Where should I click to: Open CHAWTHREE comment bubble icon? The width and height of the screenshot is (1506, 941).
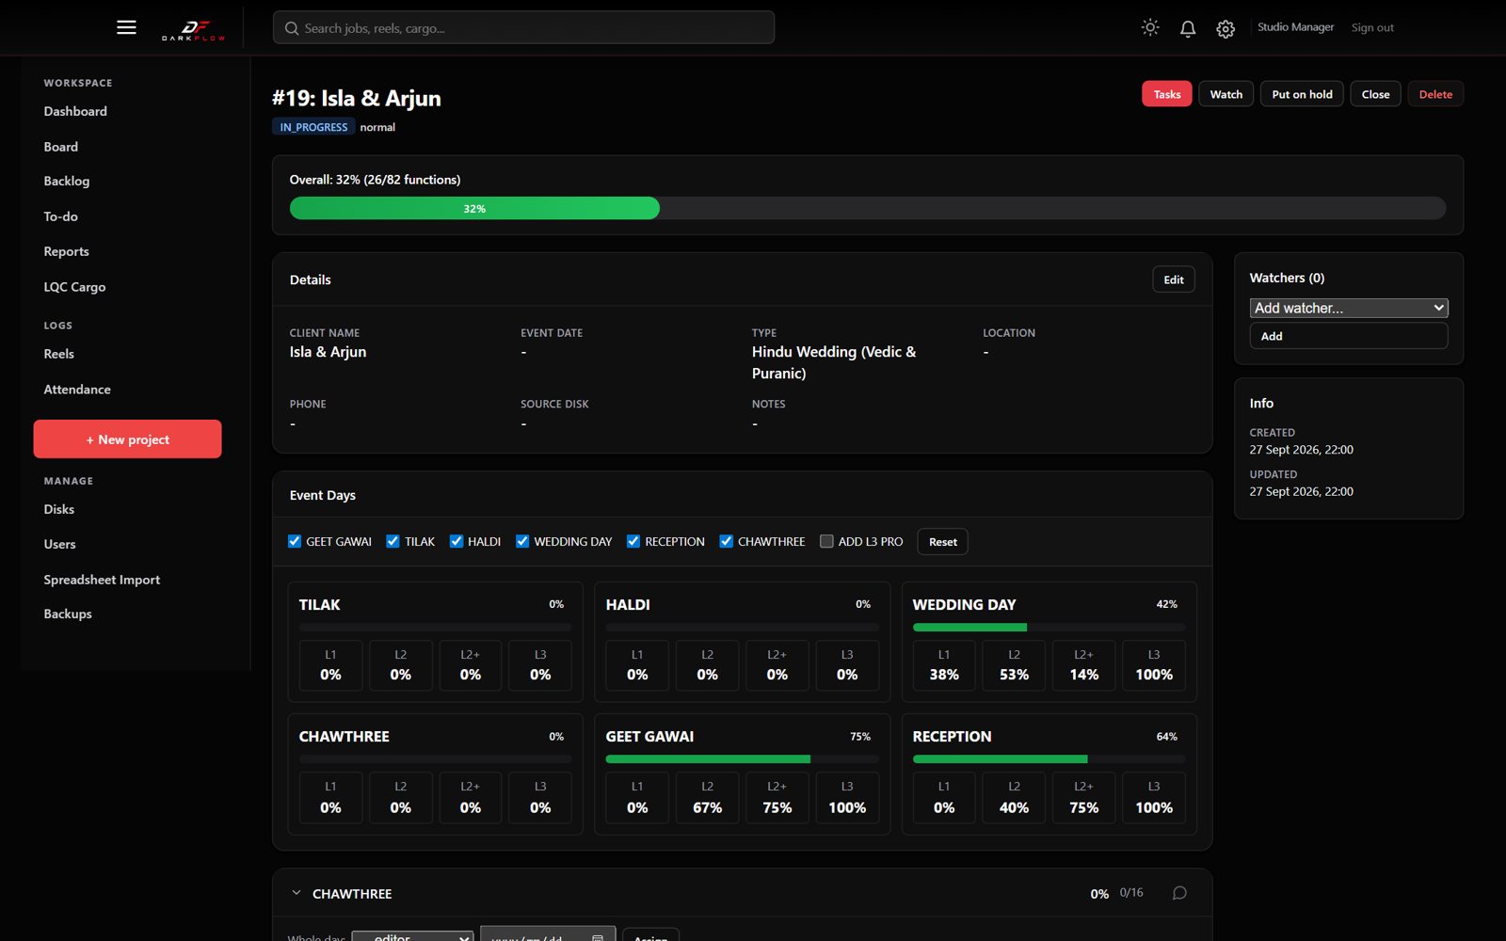(1179, 893)
